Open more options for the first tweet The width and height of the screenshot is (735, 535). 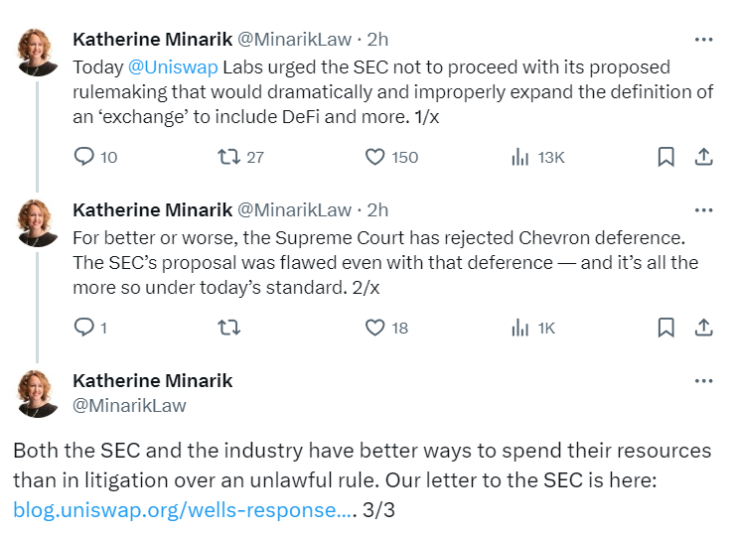703,40
